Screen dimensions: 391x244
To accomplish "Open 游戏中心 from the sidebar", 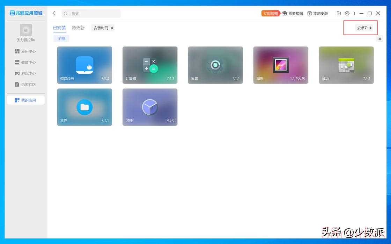I will 25,74.
